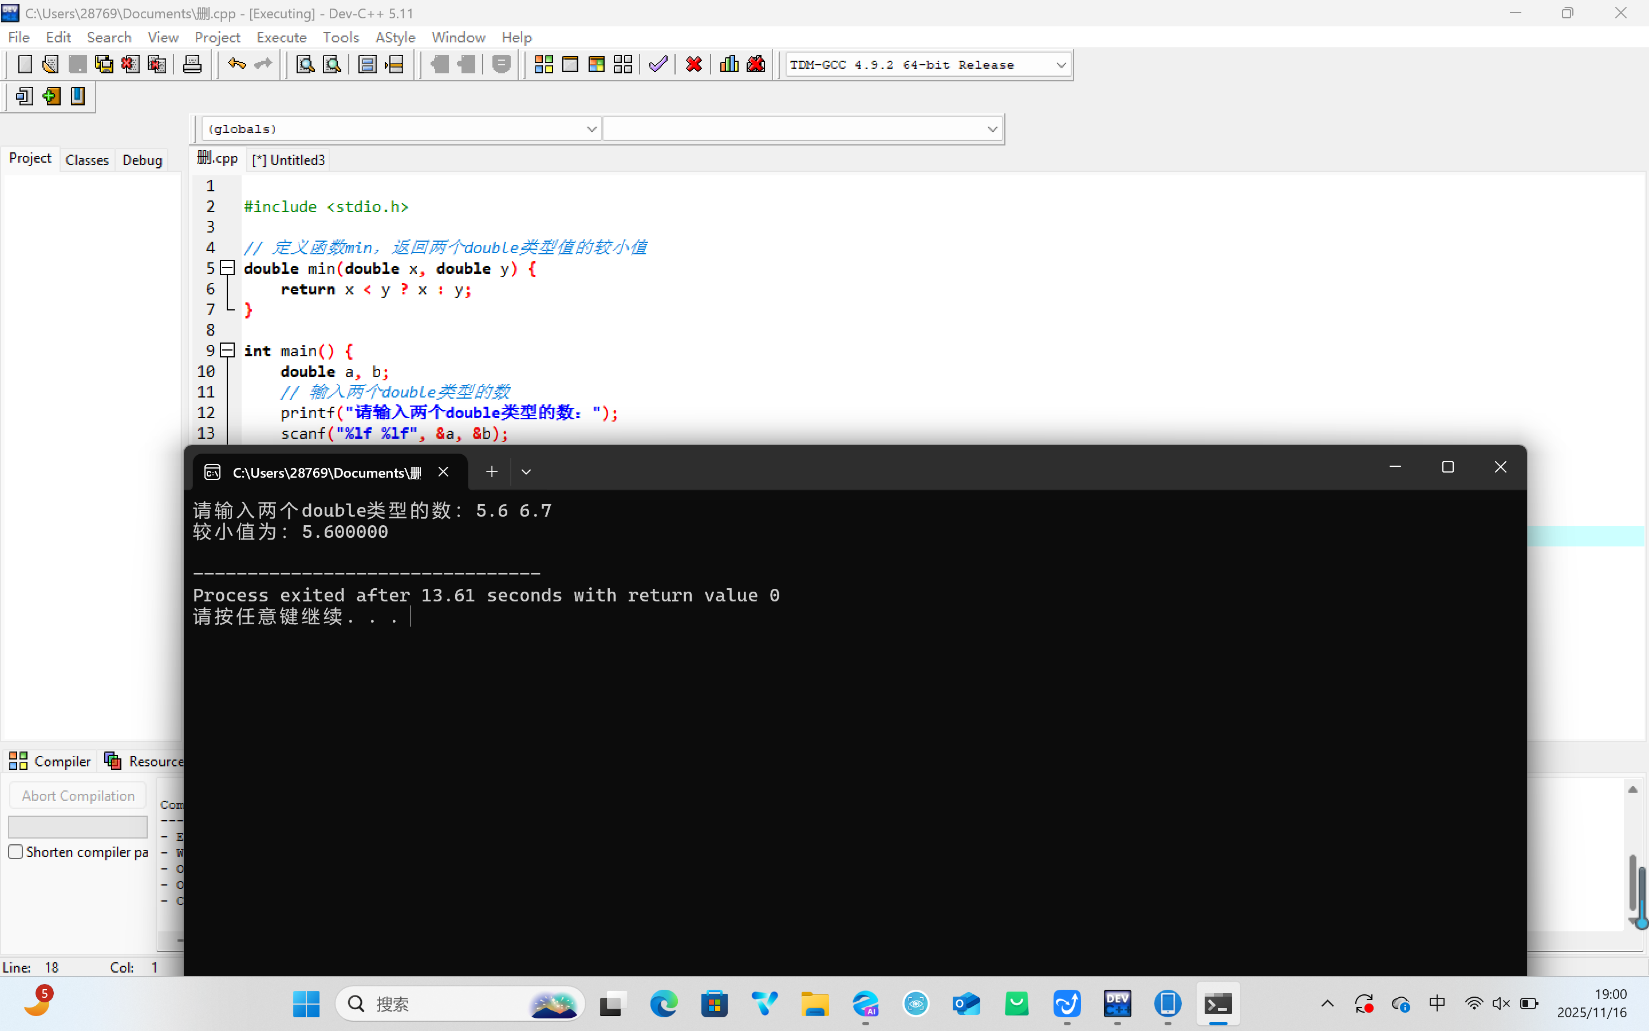
Task: Open the Execute menu
Action: pos(281,37)
